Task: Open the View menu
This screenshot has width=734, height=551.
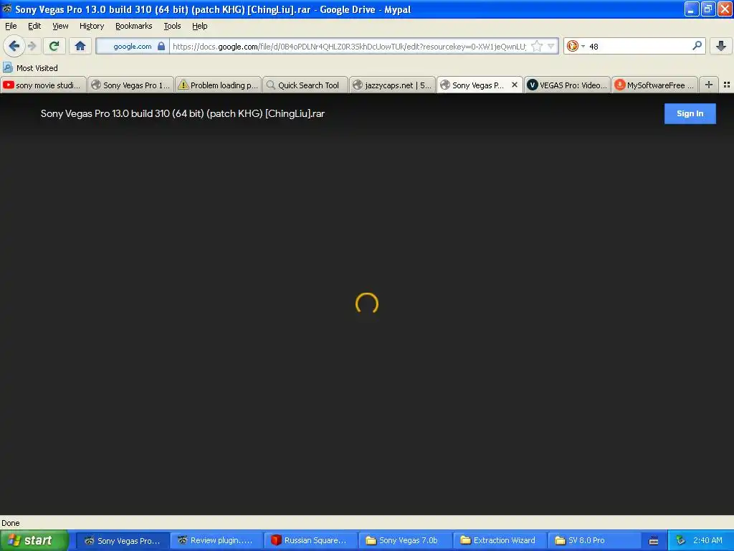Action: click(60, 26)
